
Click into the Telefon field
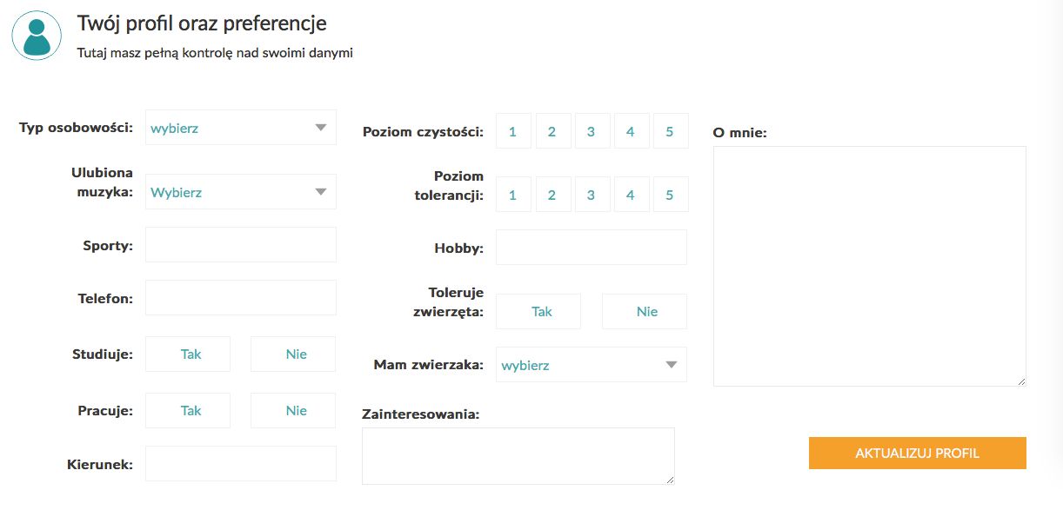[x=240, y=298]
